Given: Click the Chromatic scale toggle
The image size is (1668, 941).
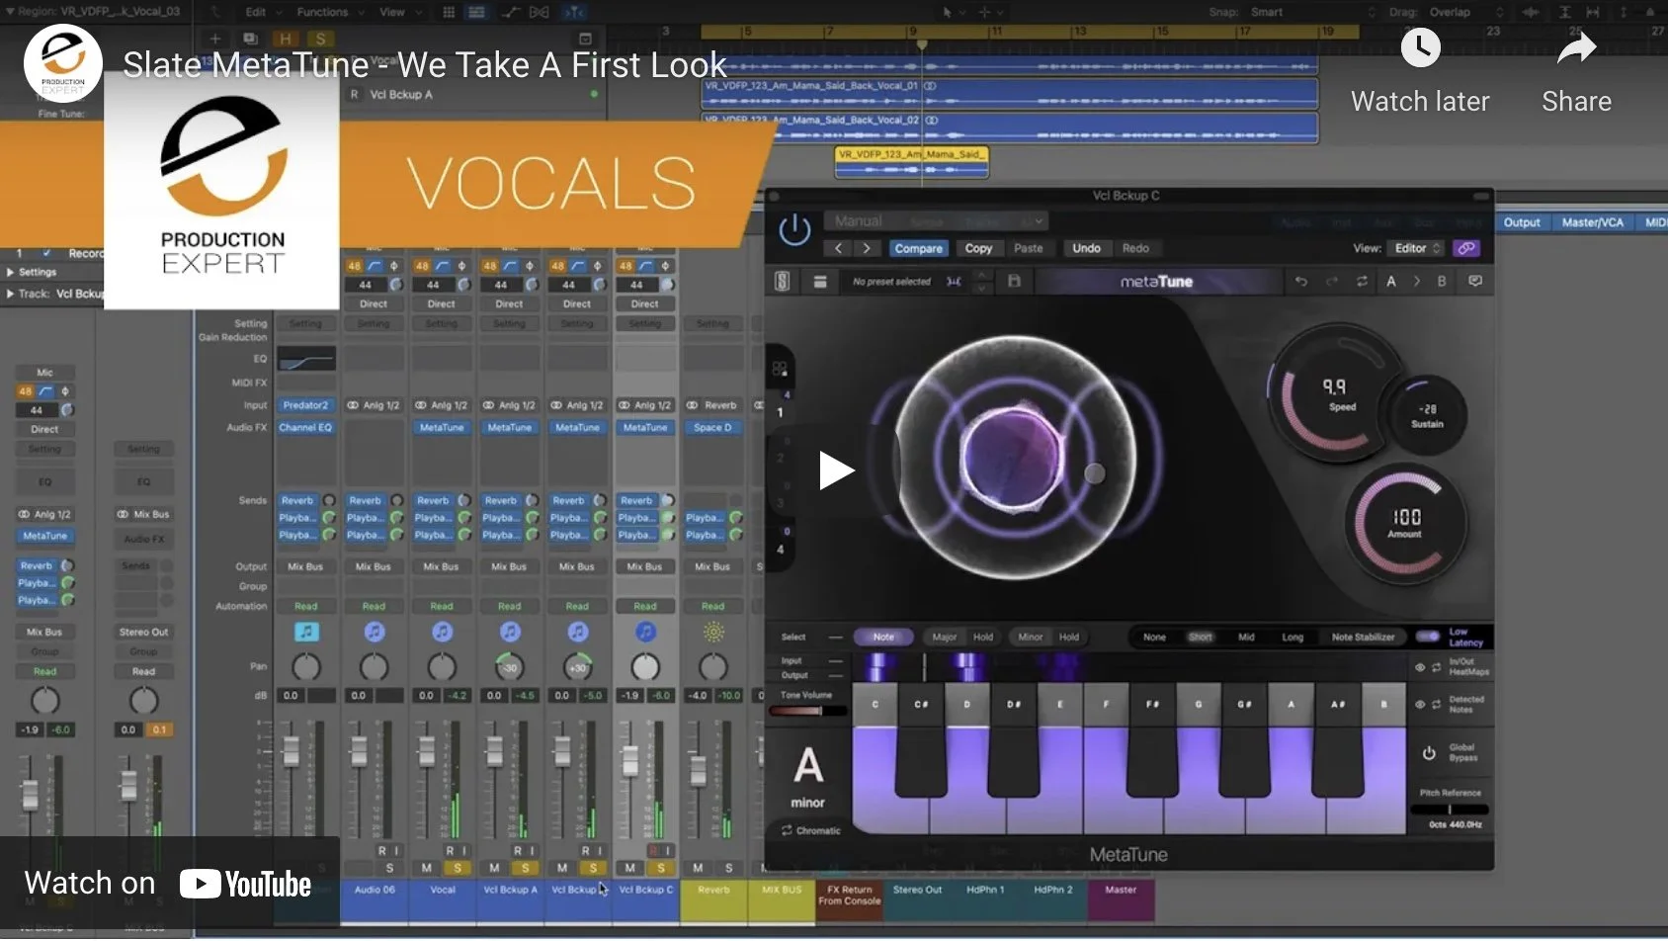Looking at the screenshot, I should point(810,831).
